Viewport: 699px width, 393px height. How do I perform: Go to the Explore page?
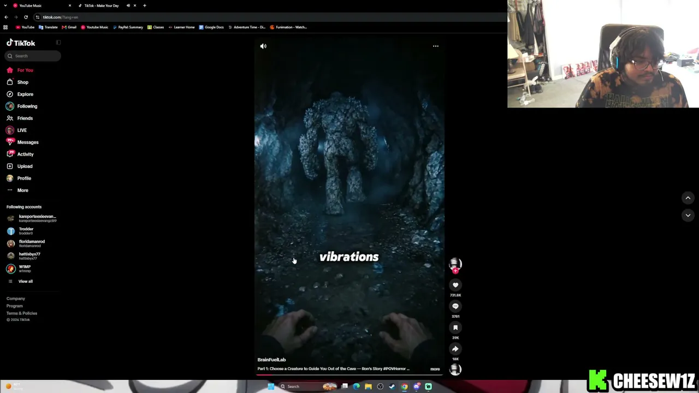[20, 94]
